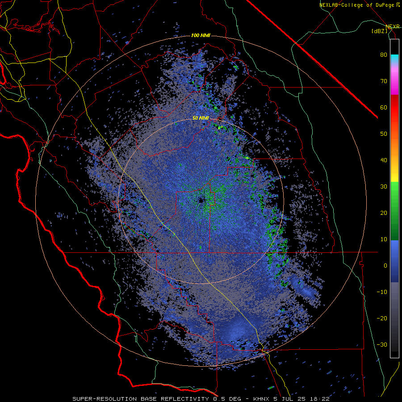
Task: Click the 50 value on the dBZ scale
Action: coord(384,134)
